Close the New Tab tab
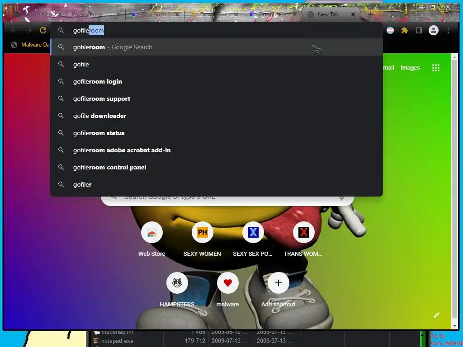Viewport: 463px width, 347px height. coord(353,14)
